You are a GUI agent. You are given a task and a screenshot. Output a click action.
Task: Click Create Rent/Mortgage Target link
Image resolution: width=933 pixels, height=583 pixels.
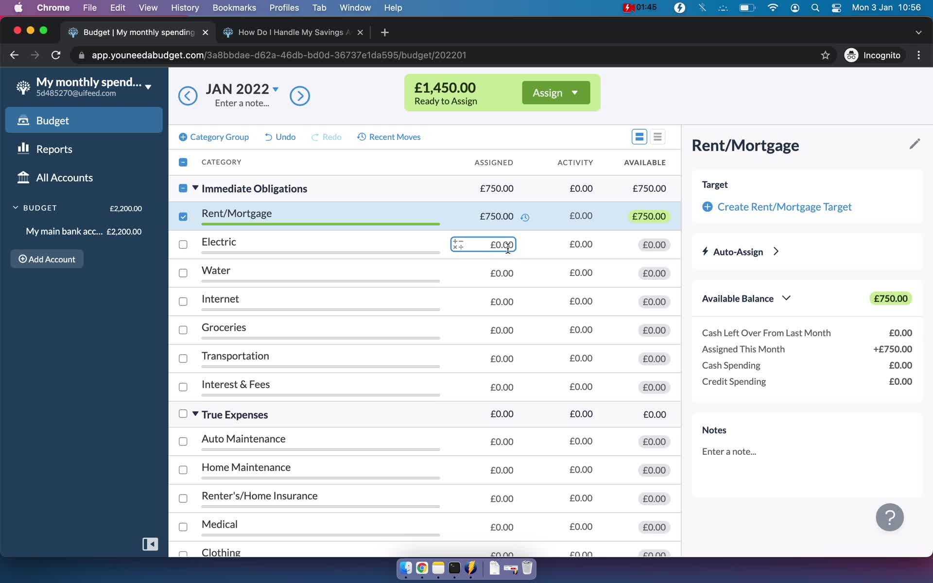tap(784, 207)
